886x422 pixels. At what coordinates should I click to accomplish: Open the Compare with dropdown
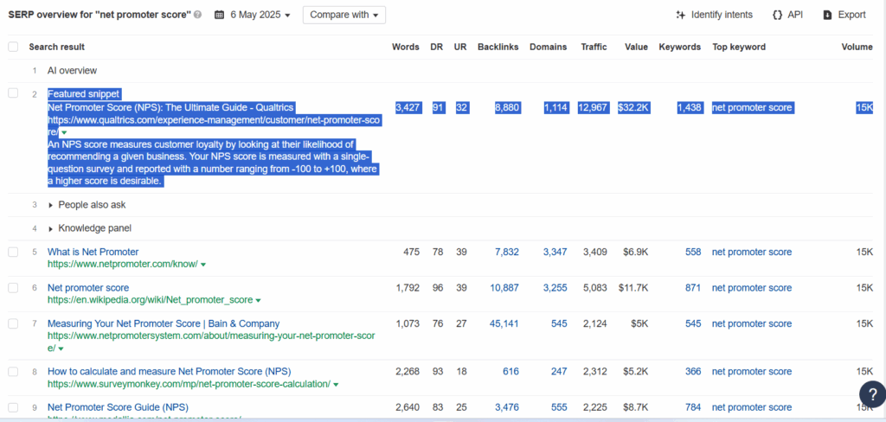tap(344, 16)
